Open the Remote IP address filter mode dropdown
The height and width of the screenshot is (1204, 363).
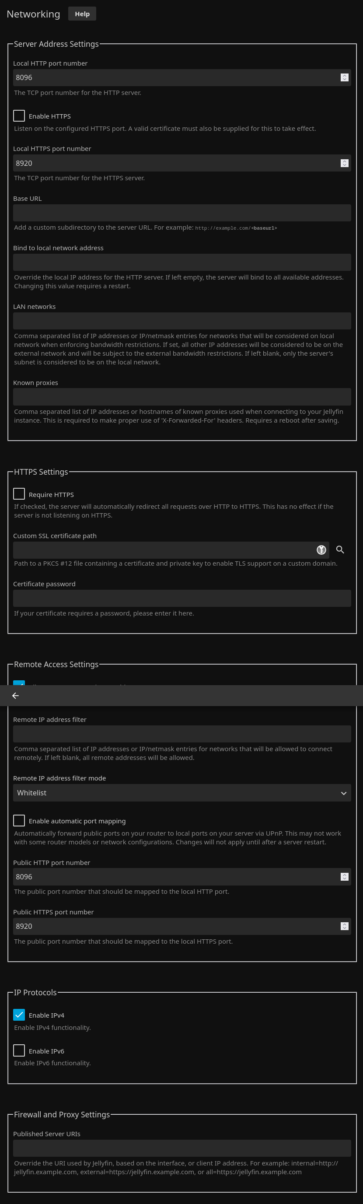coord(182,793)
